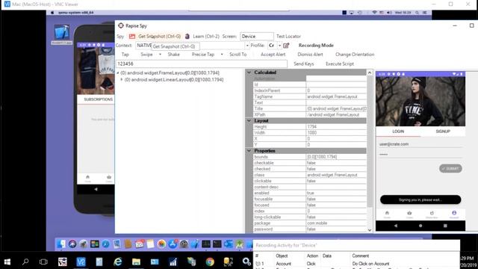Select the LOGIN tab in the device preview
The image size is (478, 269).
click(398, 132)
